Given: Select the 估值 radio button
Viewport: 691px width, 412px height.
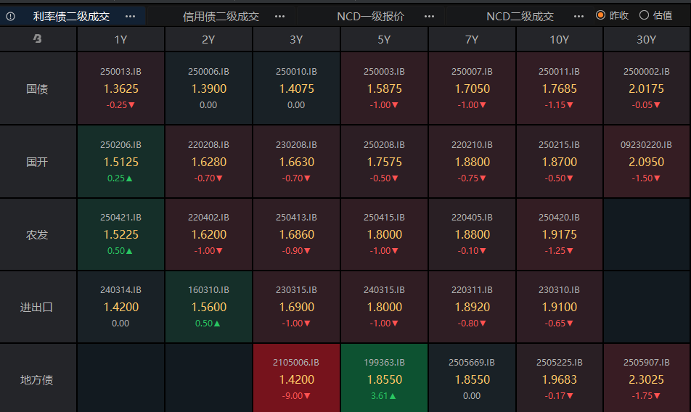Looking at the screenshot, I should tap(644, 15).
